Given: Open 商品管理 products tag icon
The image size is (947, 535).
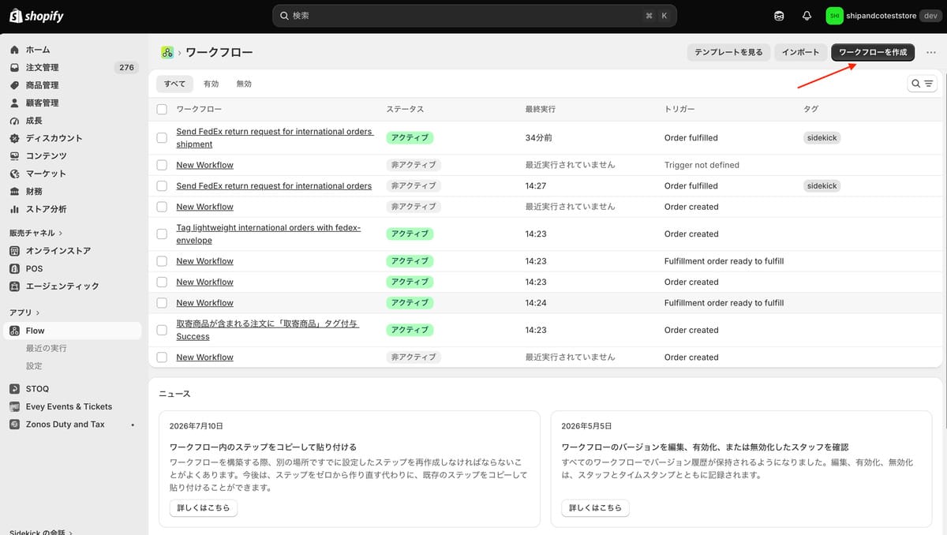Looking at the screenshot, I should (15, 85).
